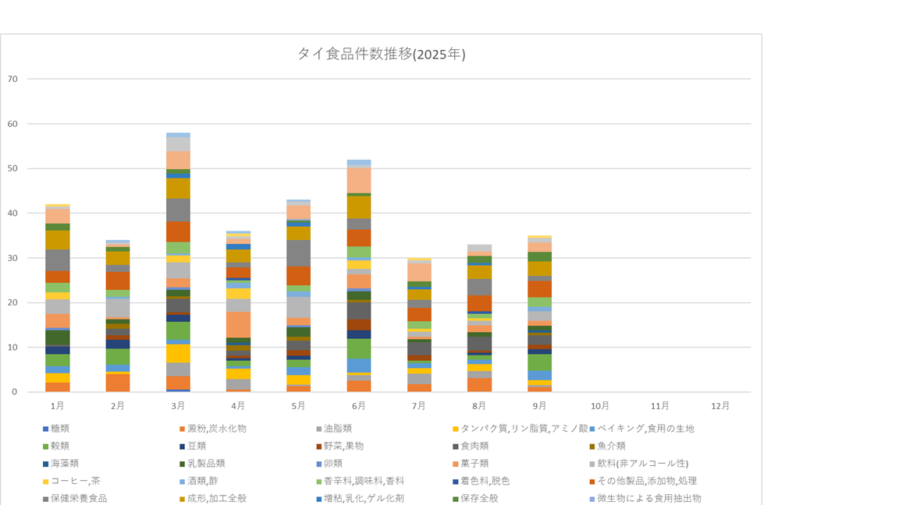Select the 保健栄養食品 legend entry
Screen dimensions: 899x505
pyautogui.click(x=79, y=498)
